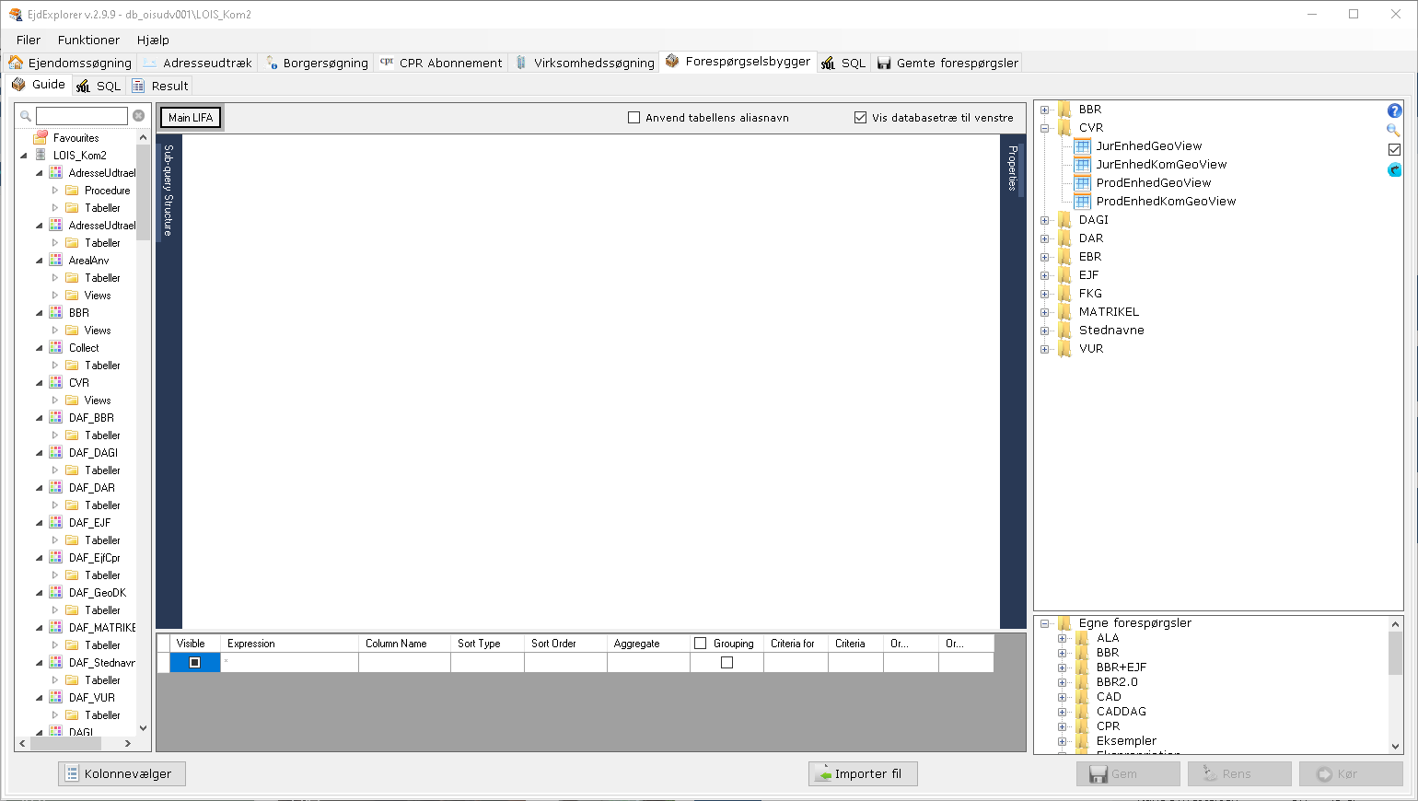Enable 'Anvend tabellens aliasnavn' checkbox
Viewport: 1418px width, 801px height.
[633, 118]
